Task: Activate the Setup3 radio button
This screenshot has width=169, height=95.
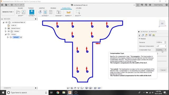Action: coord(21,37)
